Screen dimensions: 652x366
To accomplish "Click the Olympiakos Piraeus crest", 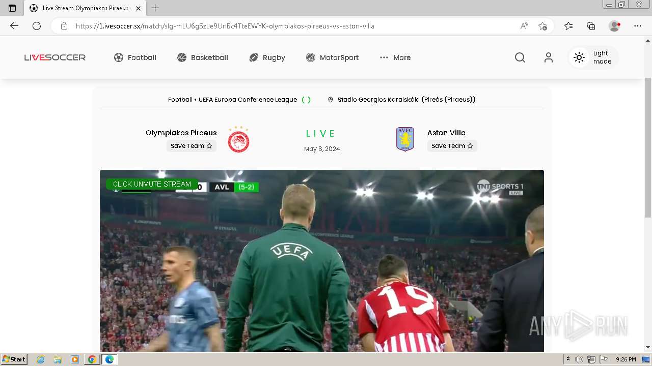I will click(238, 139).
